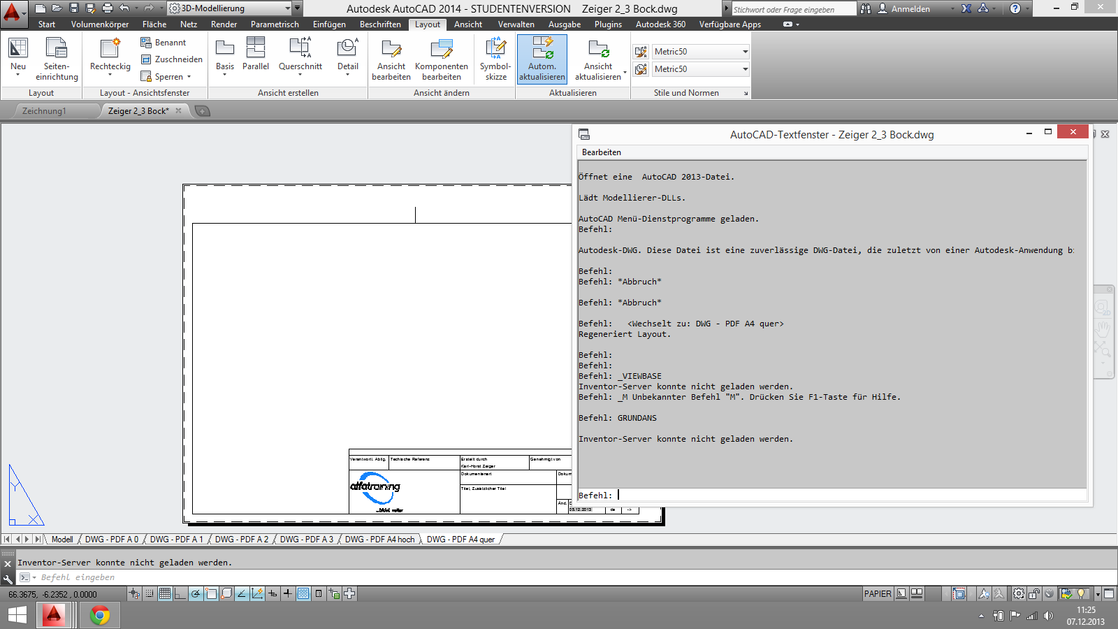The width and height of the screenshot is (1118, 629).
Task: Open the 3D-Modellierung workspace dropdown
Action: pyautogui.click(x=230, y=8)
